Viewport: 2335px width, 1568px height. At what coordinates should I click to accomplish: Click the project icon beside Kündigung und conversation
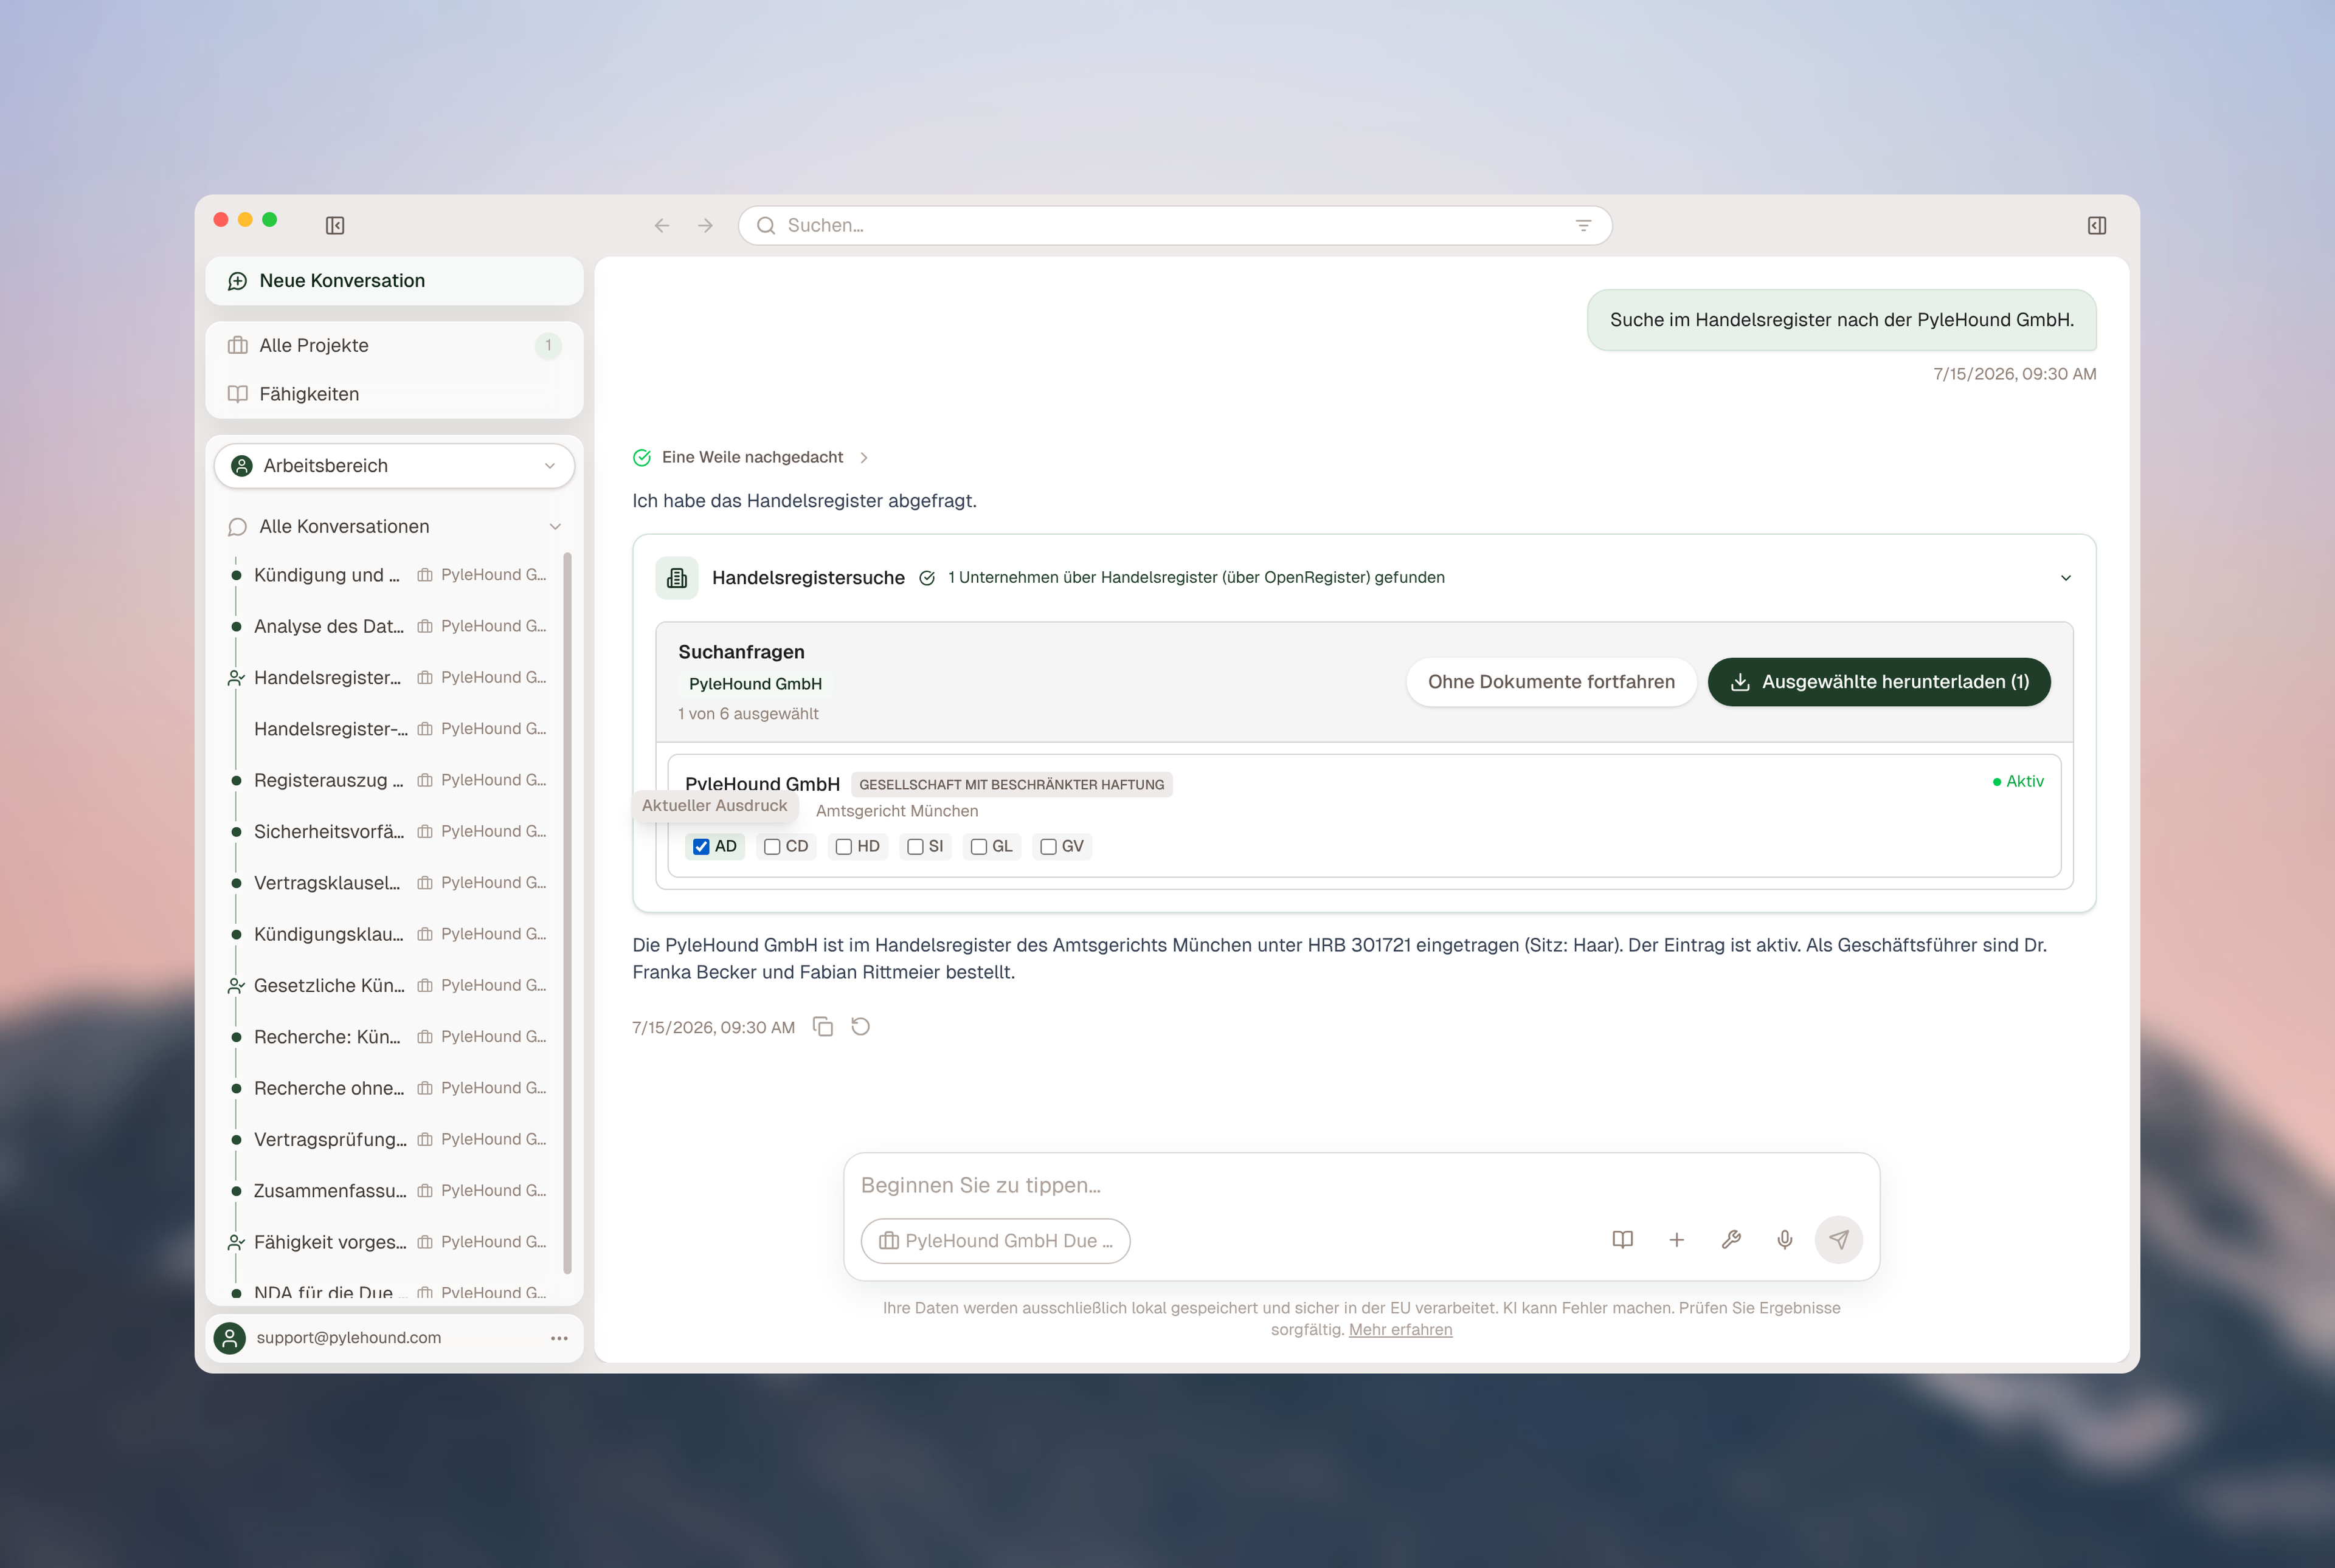click(425, 575)
